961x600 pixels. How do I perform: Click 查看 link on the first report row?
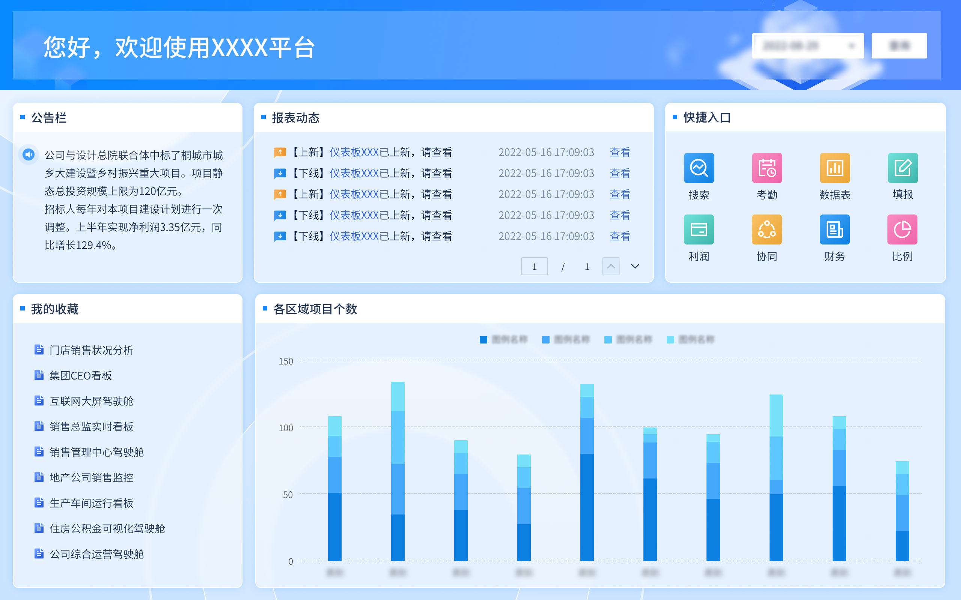[619, 152]
